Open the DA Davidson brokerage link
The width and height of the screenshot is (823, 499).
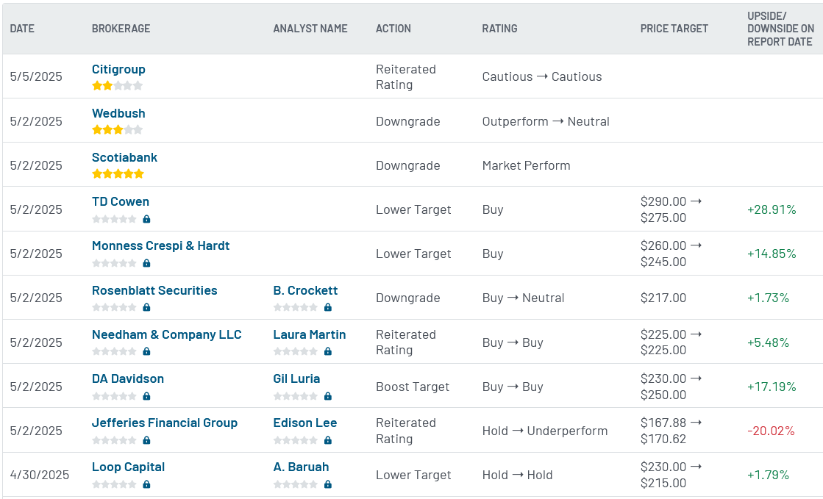[127, 378]
